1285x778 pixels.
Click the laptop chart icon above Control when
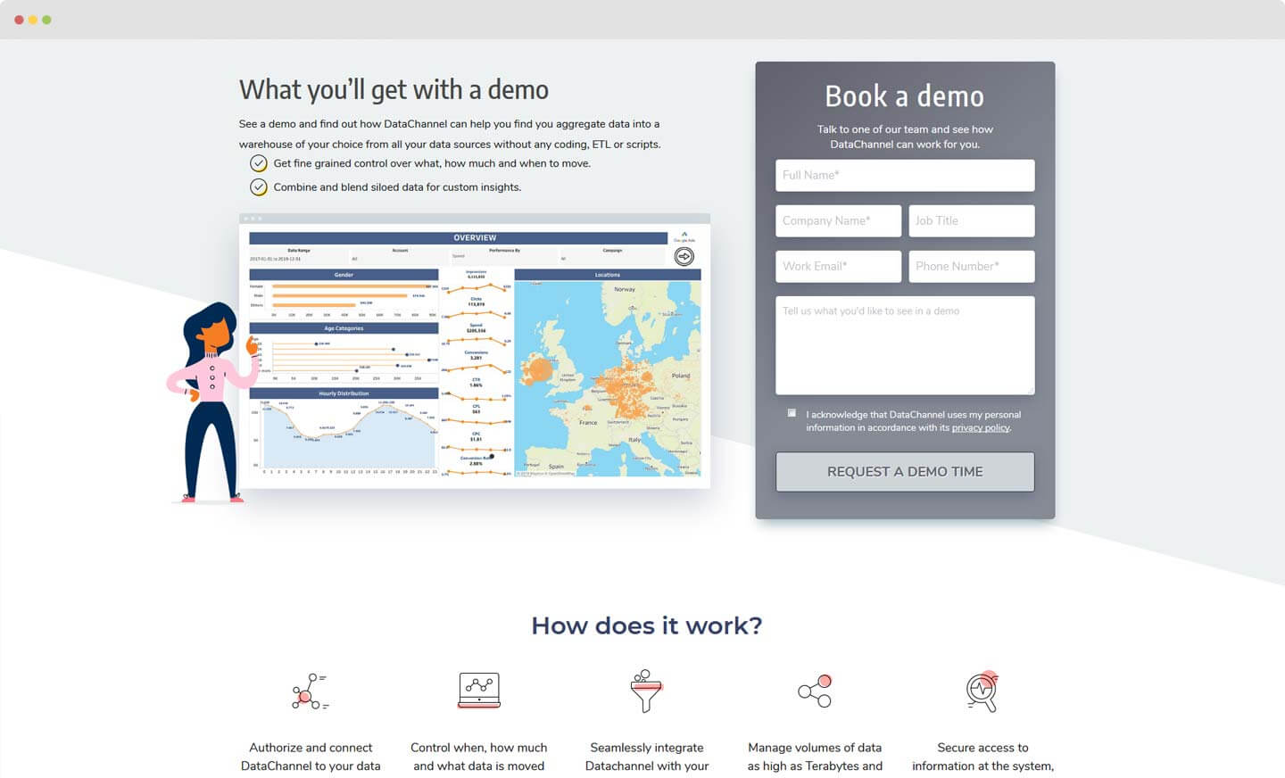pyautogui.click(x=479, y=691)
